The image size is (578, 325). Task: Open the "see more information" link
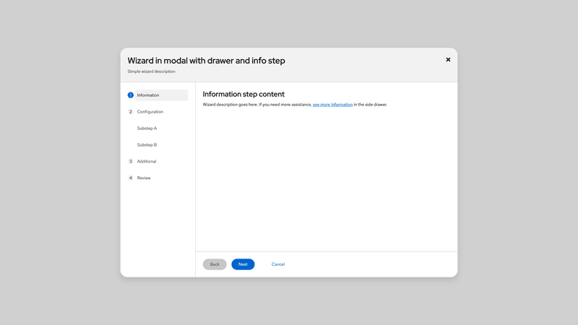coord(332,105)
